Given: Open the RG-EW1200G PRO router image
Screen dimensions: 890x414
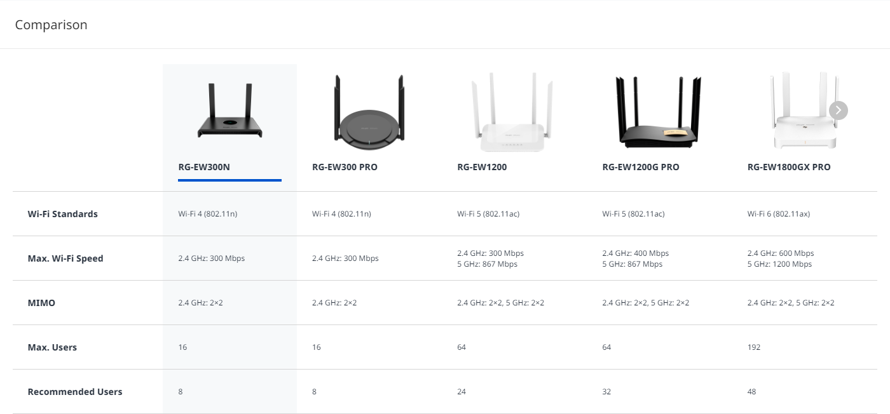Looking at the screenshot, I should coord(659,112).
